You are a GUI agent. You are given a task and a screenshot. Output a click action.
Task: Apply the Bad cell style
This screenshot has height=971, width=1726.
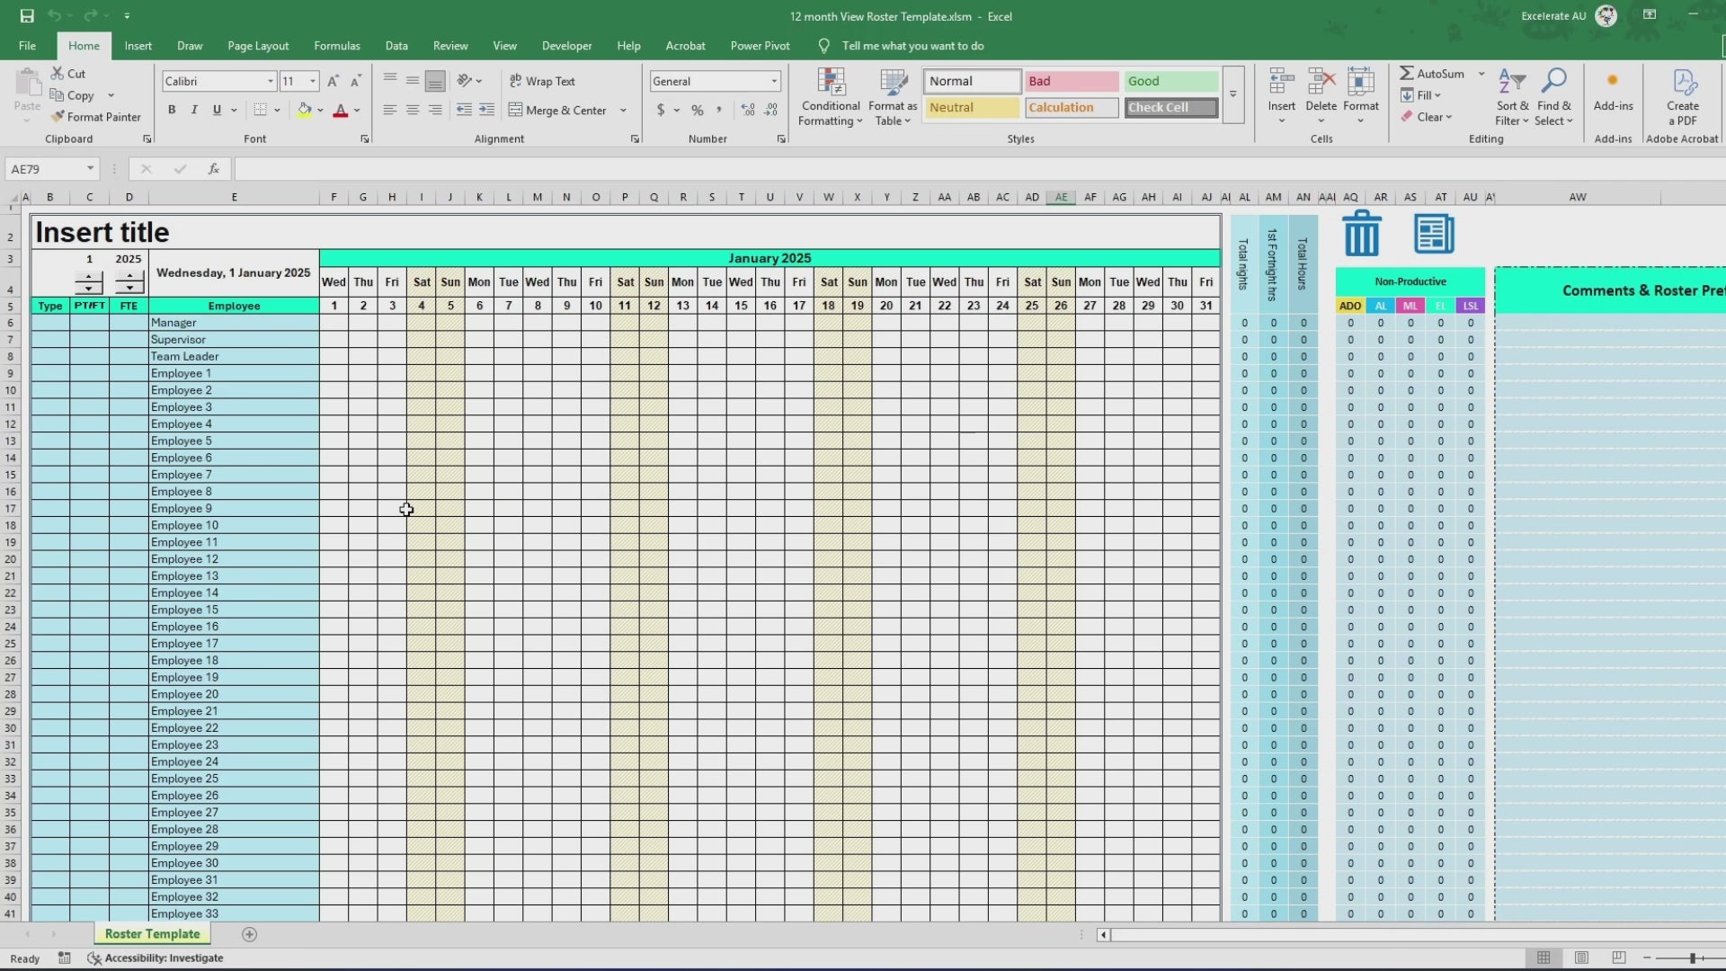(x=1071, y=81)
